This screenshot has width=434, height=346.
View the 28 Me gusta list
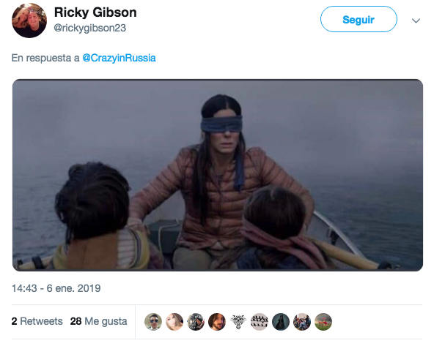[98, 321]
